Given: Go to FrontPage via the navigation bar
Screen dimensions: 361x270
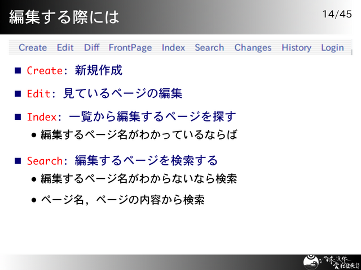Looking at the screenshot, I should point(130,48).
